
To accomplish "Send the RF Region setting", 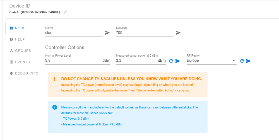I will [x=249, y=61].
